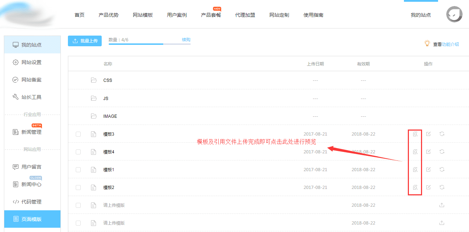
Task: Click the refresh icon for 模板1
Action: [x=442, y=169]
